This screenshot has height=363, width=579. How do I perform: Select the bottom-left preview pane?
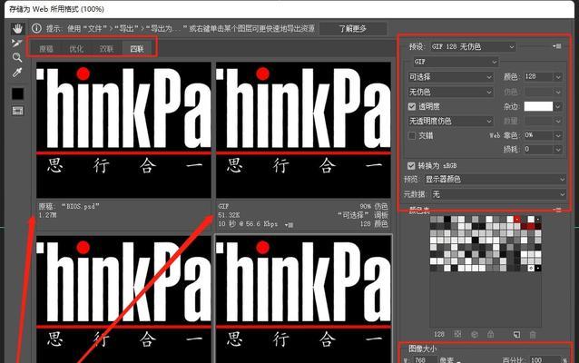(x=123, y=299)
